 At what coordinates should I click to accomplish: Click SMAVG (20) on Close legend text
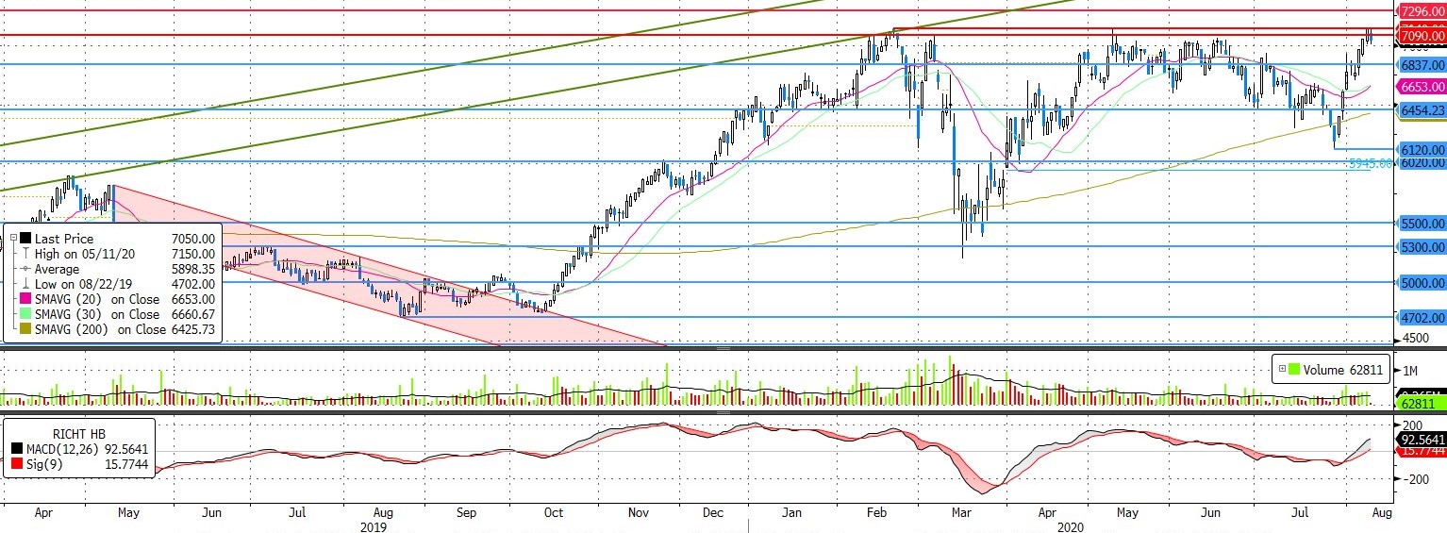[97, 299]
